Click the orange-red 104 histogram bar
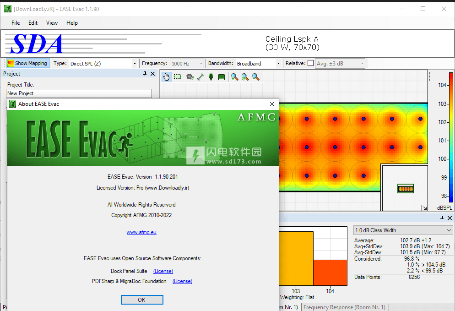 (x=330, y=273)
